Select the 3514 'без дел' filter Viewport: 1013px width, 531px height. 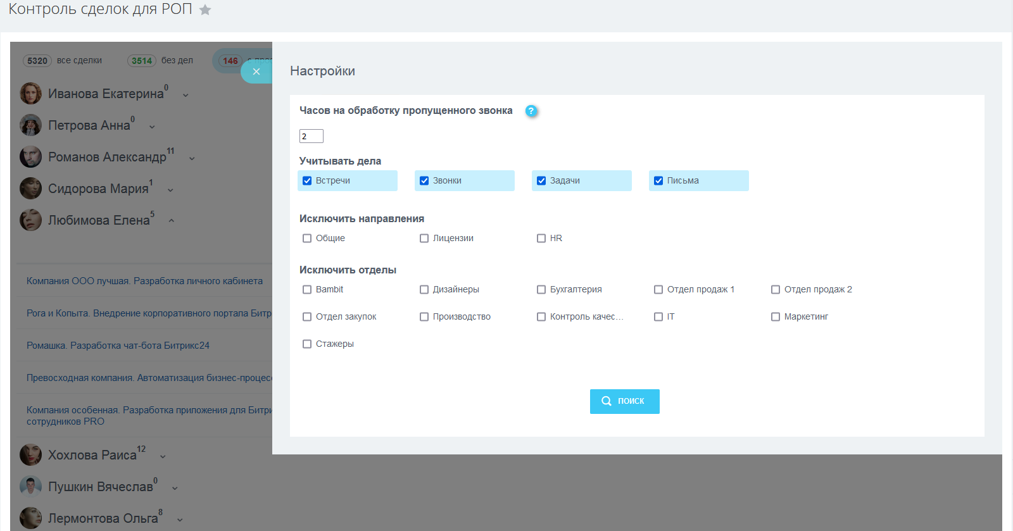(x=142, y=61)
